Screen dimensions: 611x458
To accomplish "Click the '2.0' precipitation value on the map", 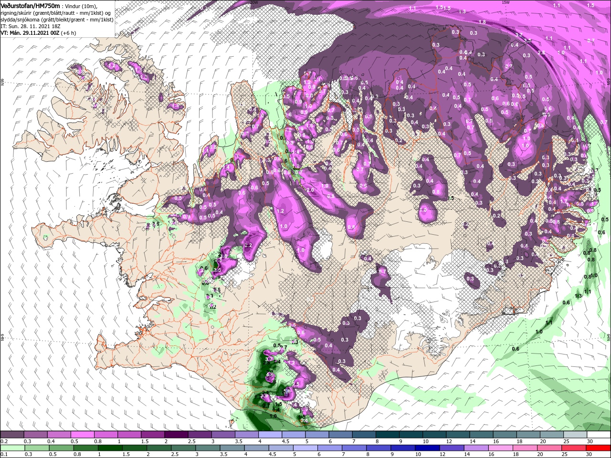I will click(311, 190).
